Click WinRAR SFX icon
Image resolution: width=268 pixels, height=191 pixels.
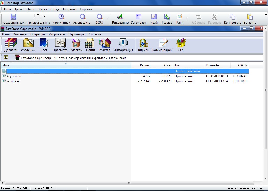181,43
